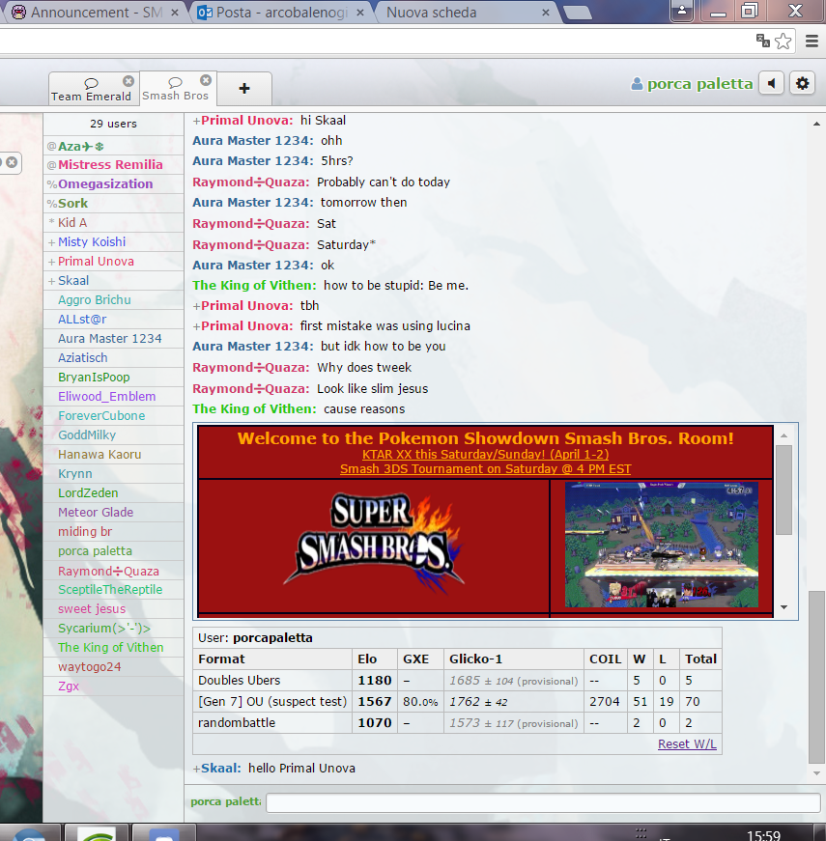This screenshot has height=841, width=826.
Task: Select user Meteor Glade
Action: coord(113,512)
